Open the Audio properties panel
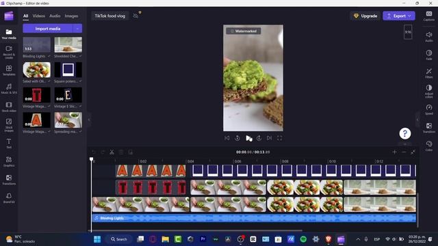 (x=429, y=36)
